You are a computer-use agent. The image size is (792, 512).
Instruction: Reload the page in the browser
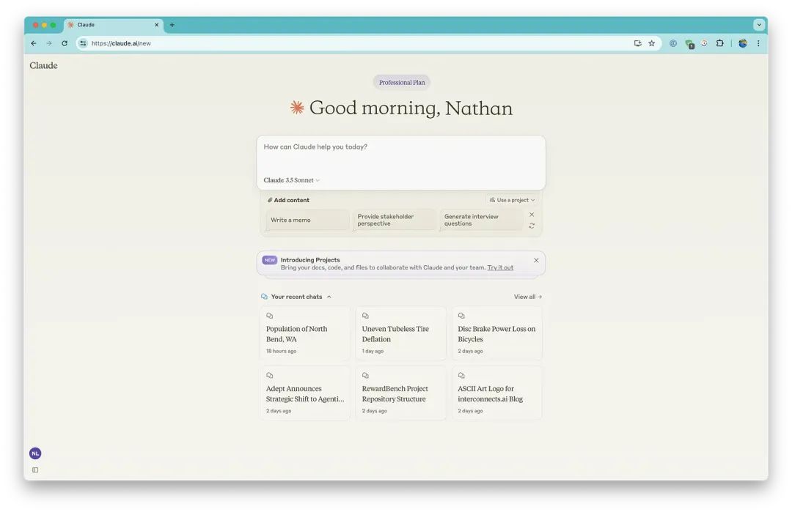tap(65, 43)
